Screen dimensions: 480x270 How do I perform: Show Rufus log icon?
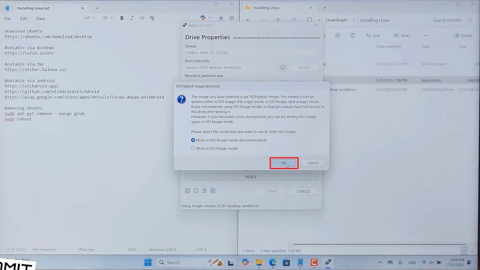[x=213, y=191]
